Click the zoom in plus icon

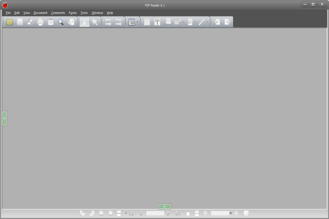236,214
